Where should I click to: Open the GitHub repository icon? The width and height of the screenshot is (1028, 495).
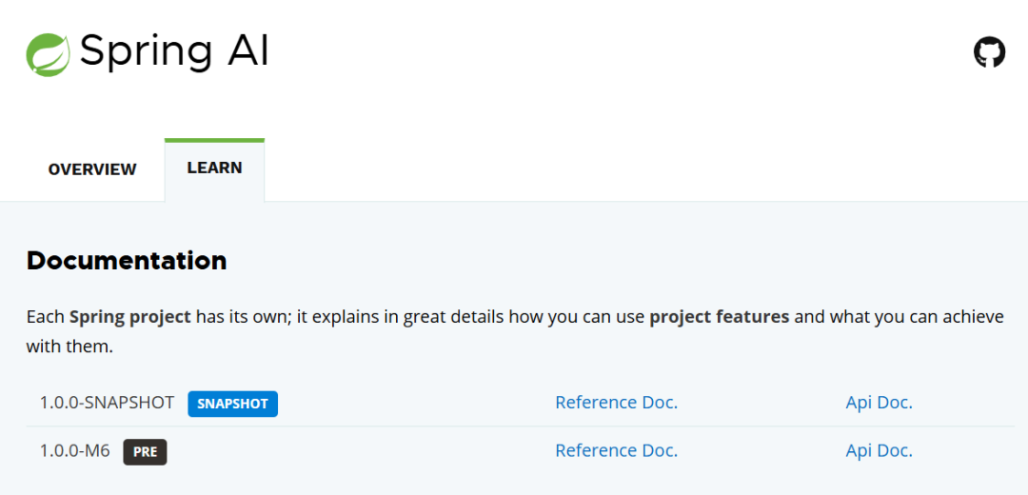pos(989,52)
